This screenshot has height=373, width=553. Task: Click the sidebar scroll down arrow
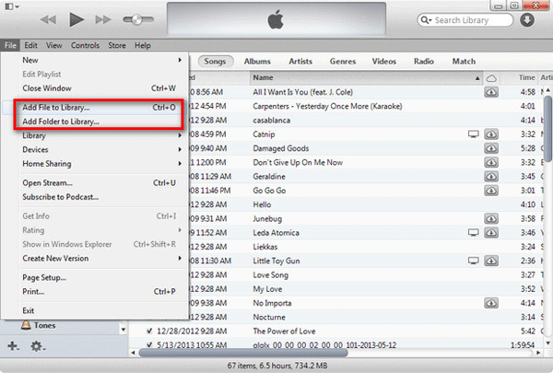point(124,330)
